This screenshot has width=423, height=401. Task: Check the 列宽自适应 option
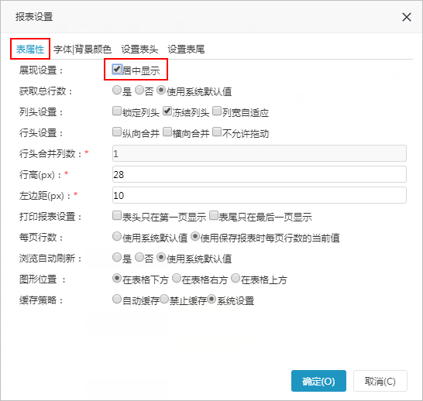point(217,111)
